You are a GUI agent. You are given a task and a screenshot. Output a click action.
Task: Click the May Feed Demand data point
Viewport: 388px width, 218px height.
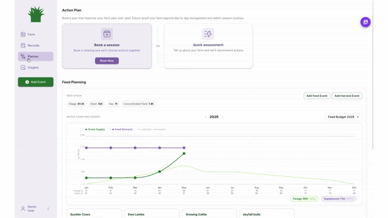click(x=184, y=148)
